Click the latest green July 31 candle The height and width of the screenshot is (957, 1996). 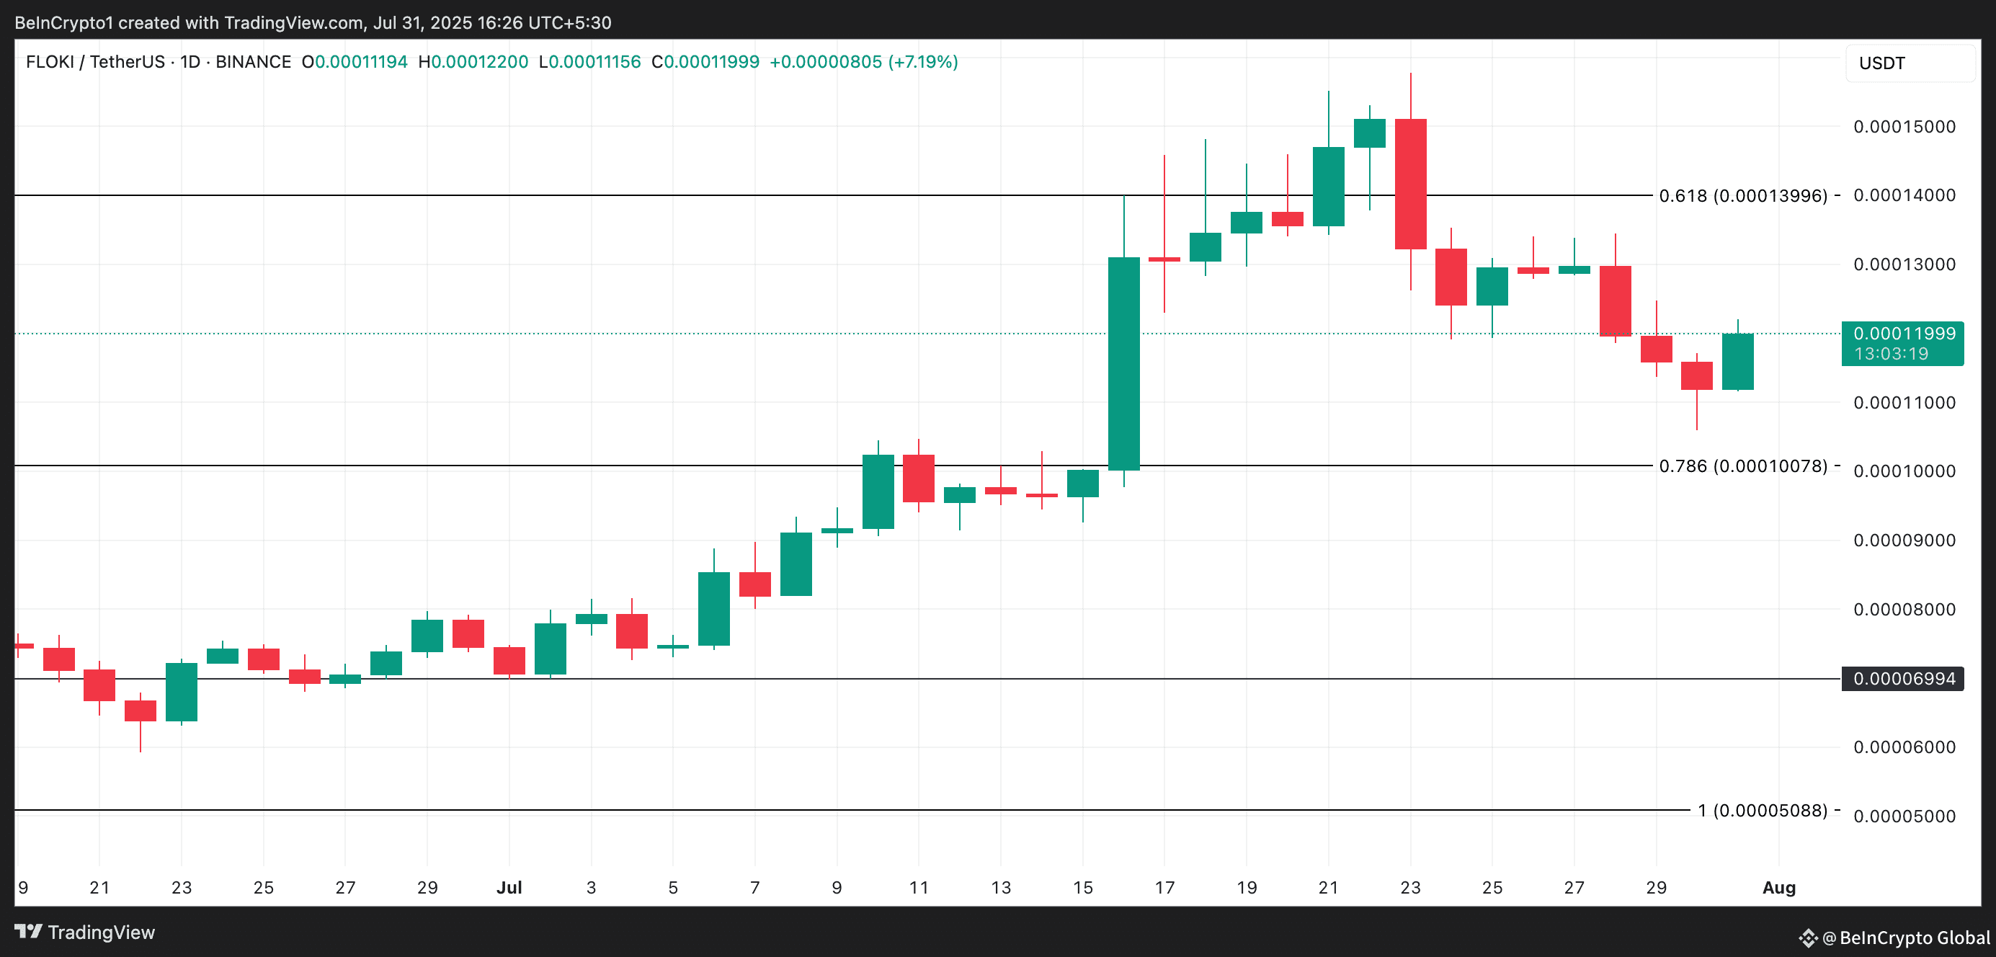pos(1738,361)
